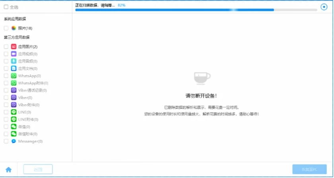Select the Viber通话记录(0) label
The image size is (334, 178).
[32, 90]
